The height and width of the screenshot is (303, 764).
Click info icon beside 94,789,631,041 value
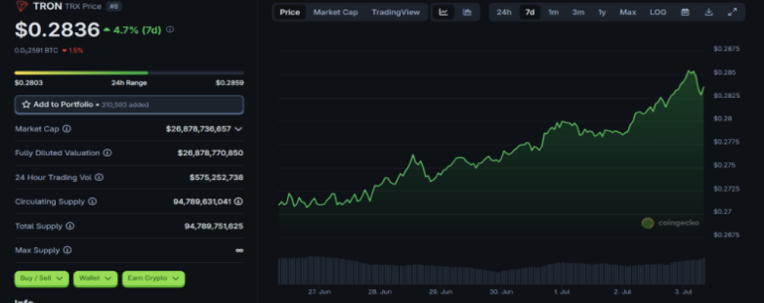239,202
